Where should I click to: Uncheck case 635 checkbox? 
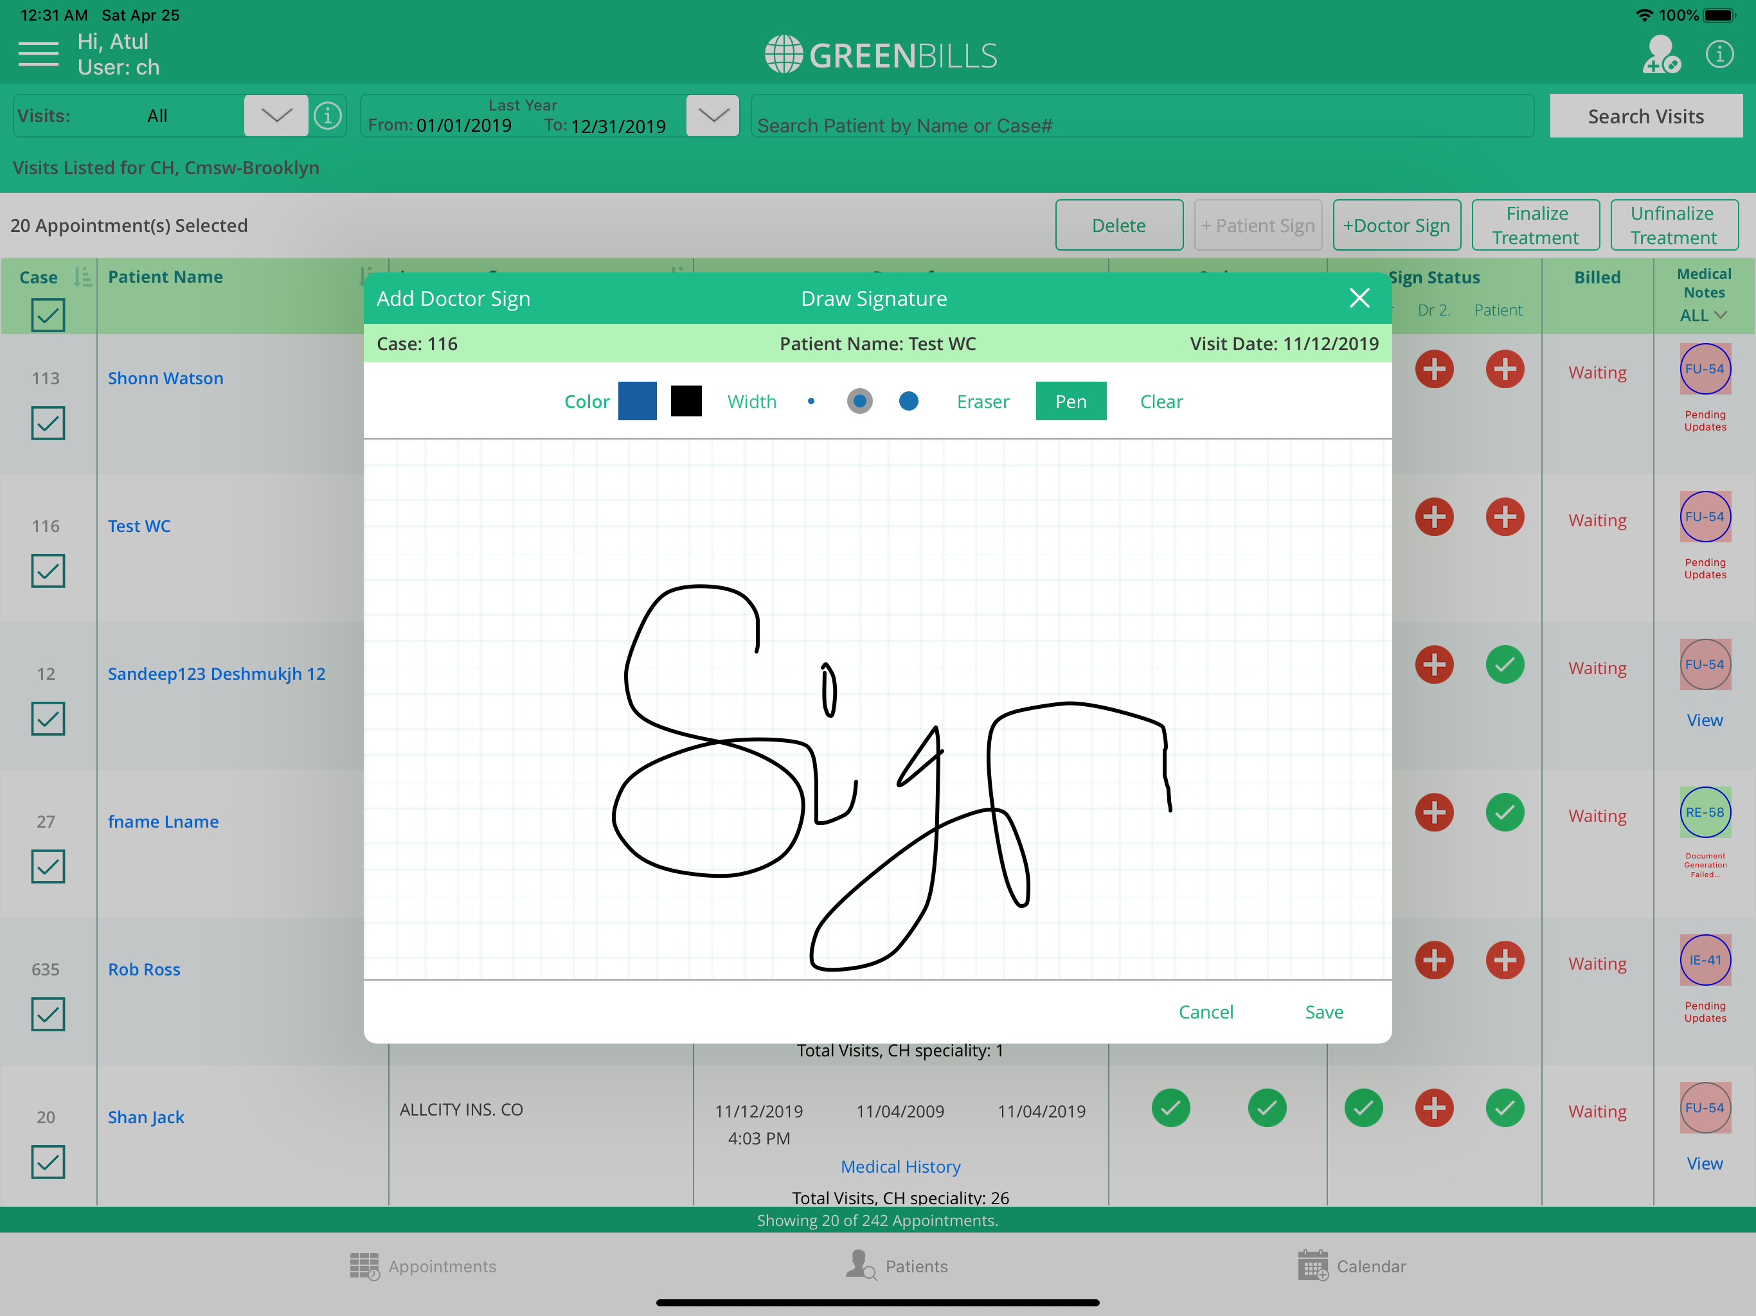pyautogui.click(x=48, y=1013)
